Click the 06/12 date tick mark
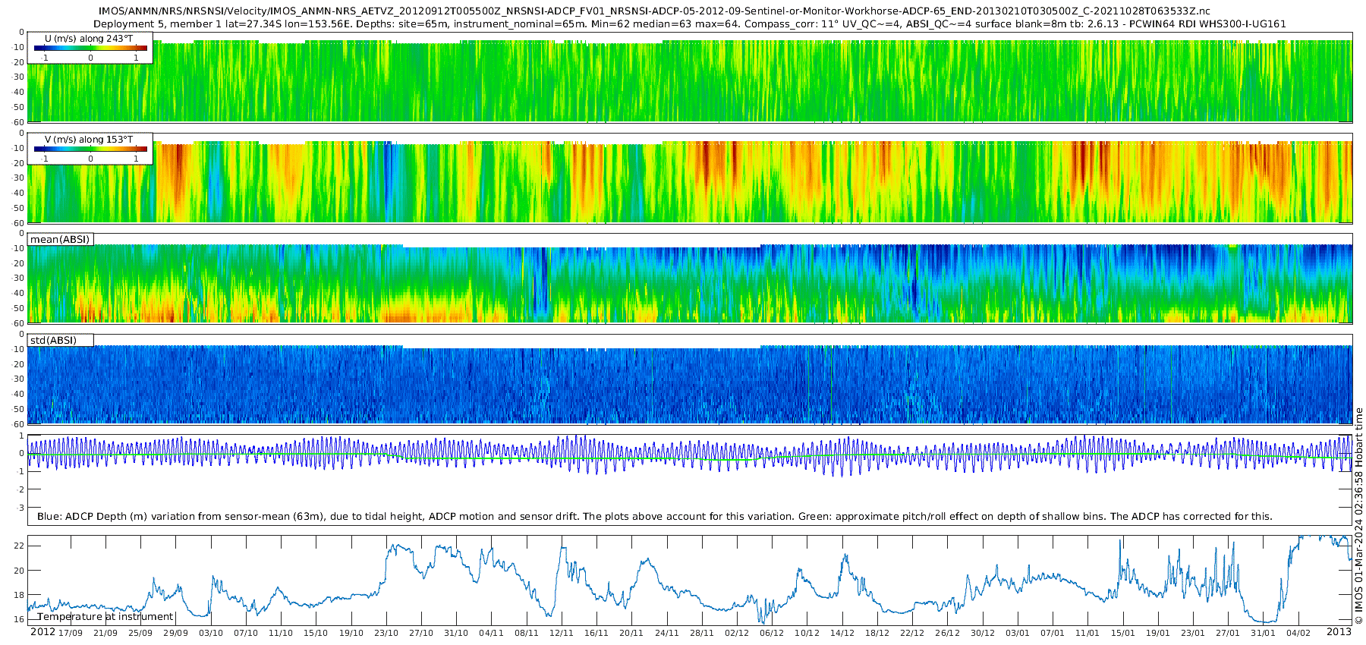The width and height of the screenshot is (1366, 645). [x=772, y=633]
